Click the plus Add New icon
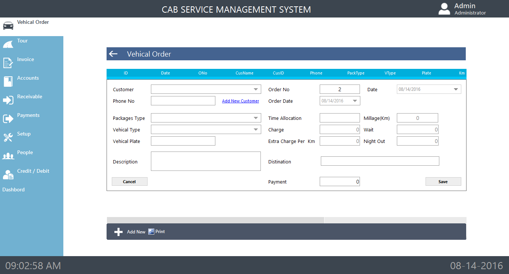This screenshot has height=274, width=509. click(x=118, y=232)
